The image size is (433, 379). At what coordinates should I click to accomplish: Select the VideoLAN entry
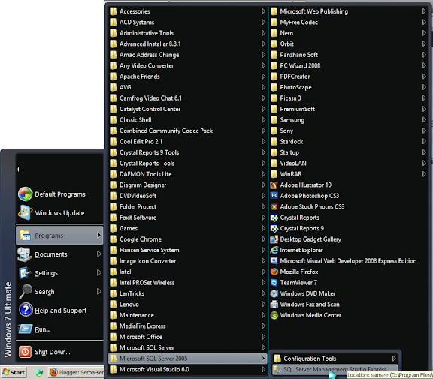[x=349, y=163]
